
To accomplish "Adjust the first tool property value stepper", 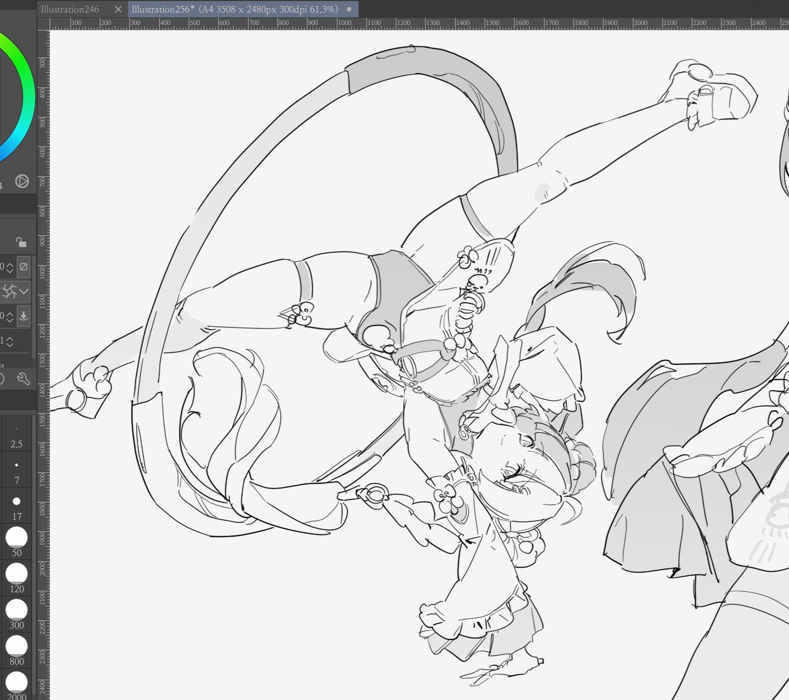I will [x=10, y=267].
